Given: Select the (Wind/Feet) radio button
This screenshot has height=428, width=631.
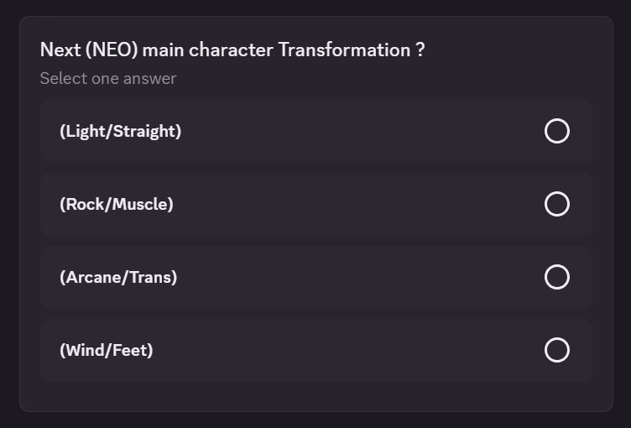Looking at the screenshot, I should click(x=557, y=350).
